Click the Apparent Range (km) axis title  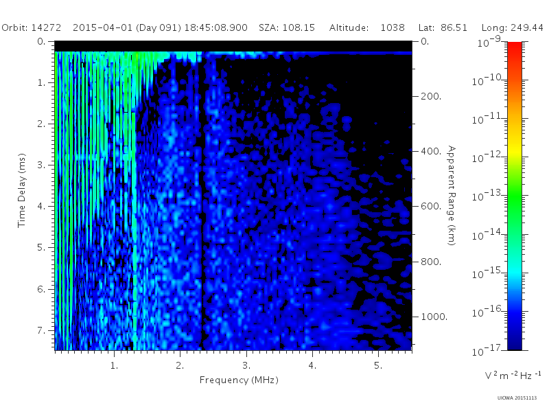452,196
